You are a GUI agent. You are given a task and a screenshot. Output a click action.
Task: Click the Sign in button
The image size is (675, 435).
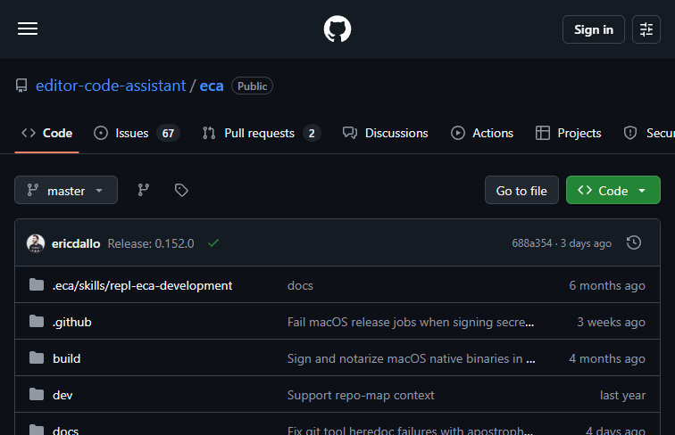click(593, 29)
